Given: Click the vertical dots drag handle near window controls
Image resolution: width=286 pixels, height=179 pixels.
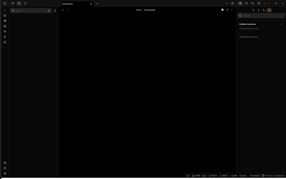Looking at the screenshot, I should tap(264, 3).
